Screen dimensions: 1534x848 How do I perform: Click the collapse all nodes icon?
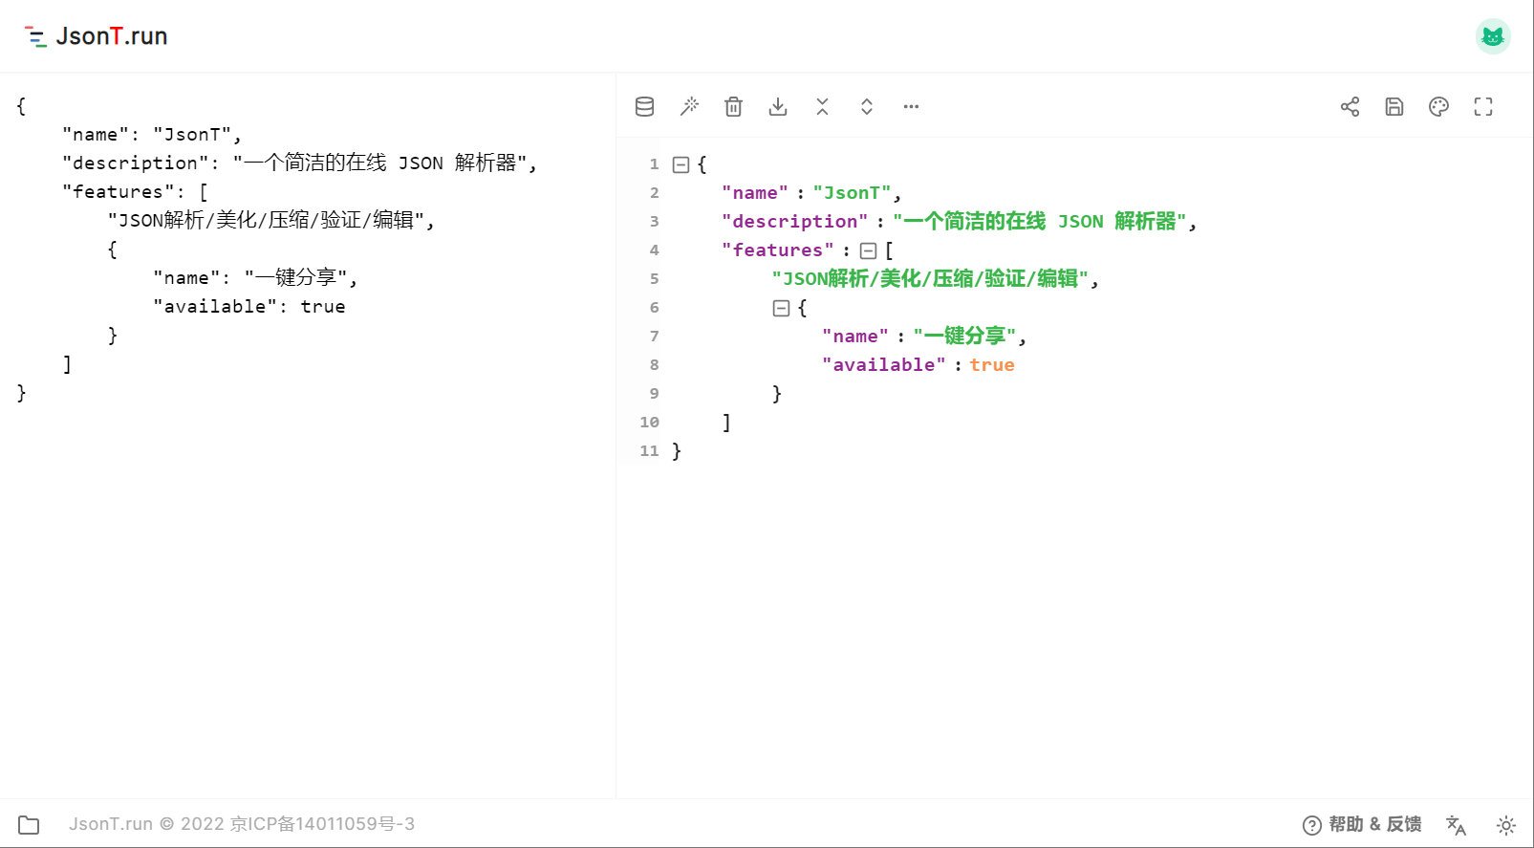[x=822, y=107]
